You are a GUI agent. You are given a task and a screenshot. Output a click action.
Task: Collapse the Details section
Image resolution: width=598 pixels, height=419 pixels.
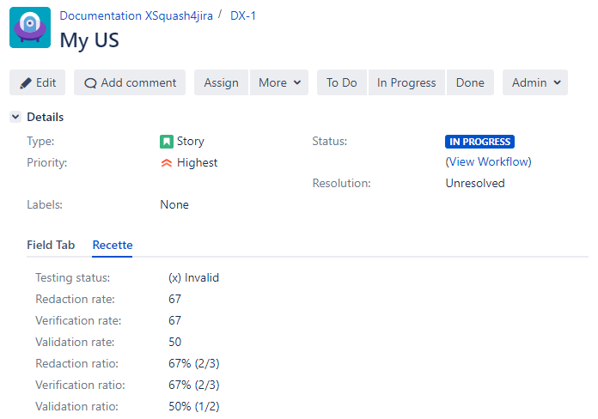point(15,117)
